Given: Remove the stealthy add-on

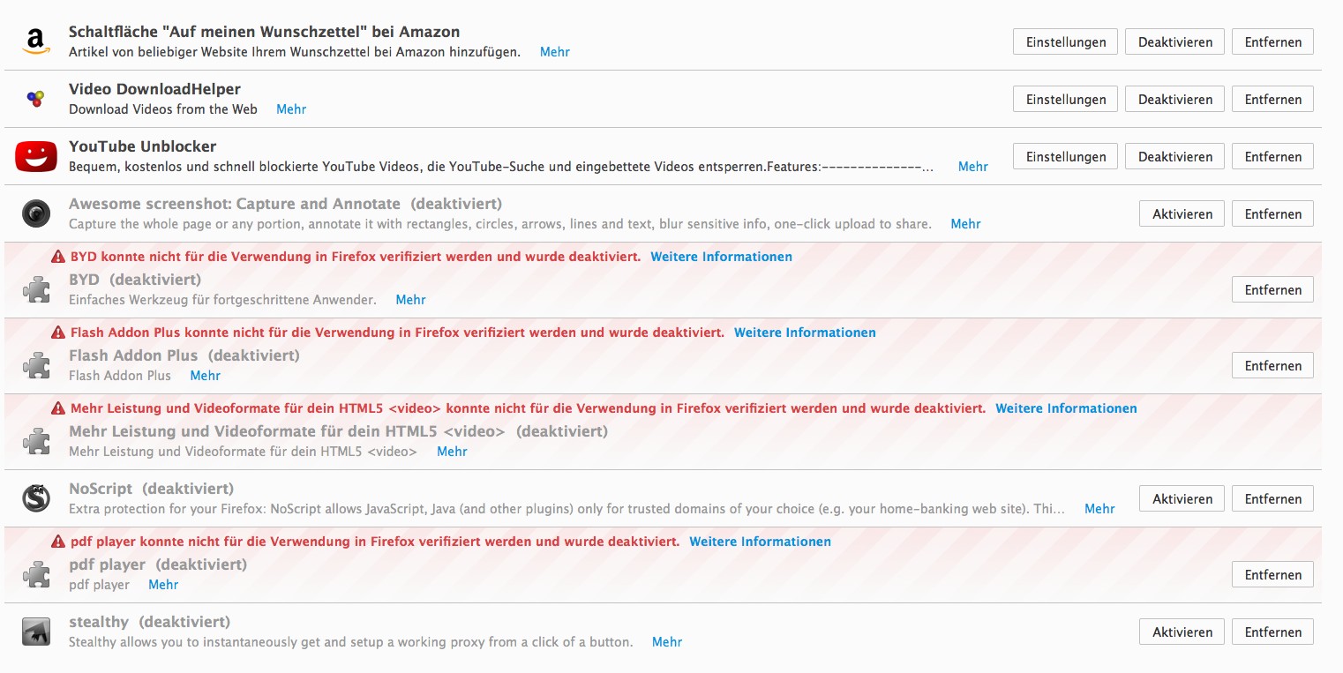Looking at the screenshot, I should [1273, 632].
